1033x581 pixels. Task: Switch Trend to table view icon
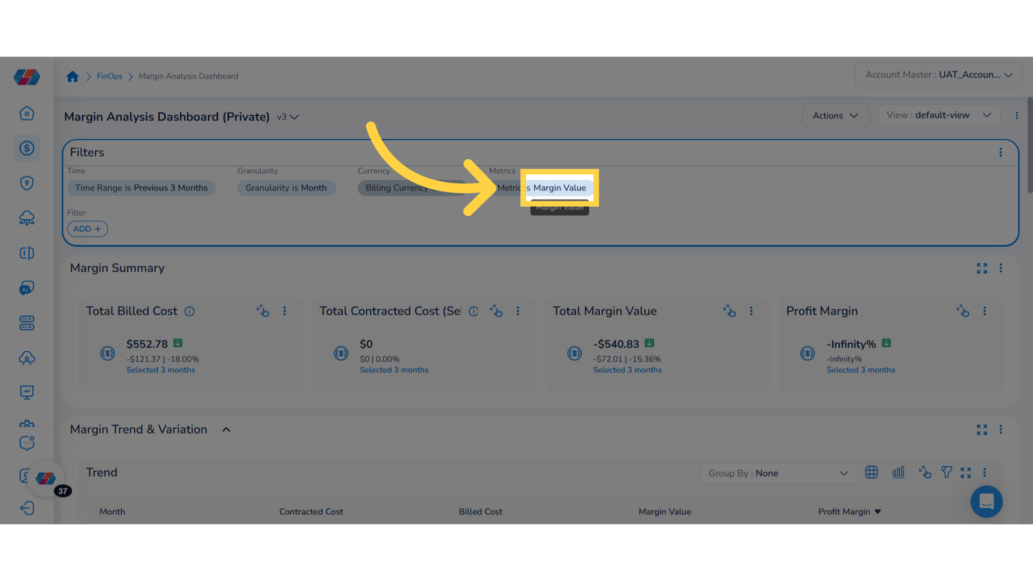pos(872,472)
